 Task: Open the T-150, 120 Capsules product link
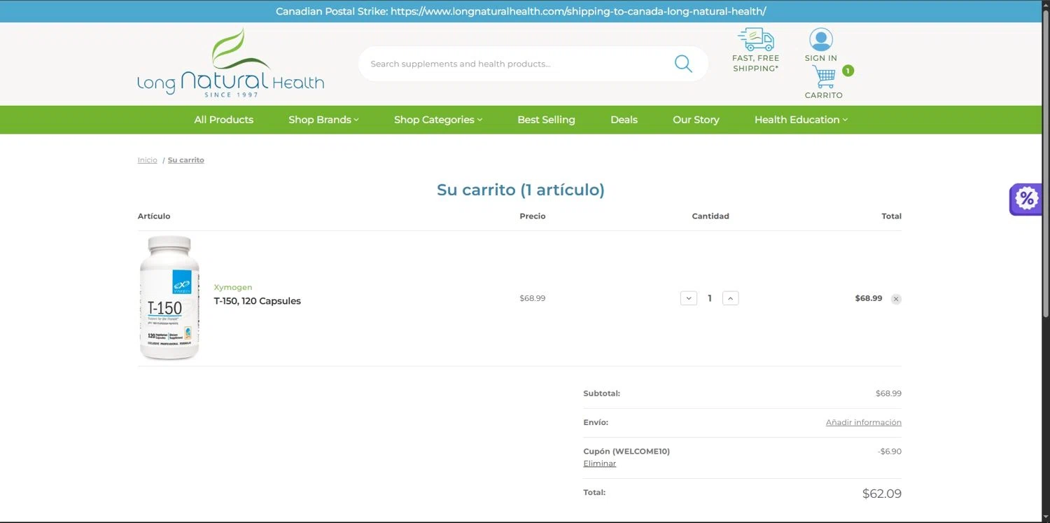[258, 301]
